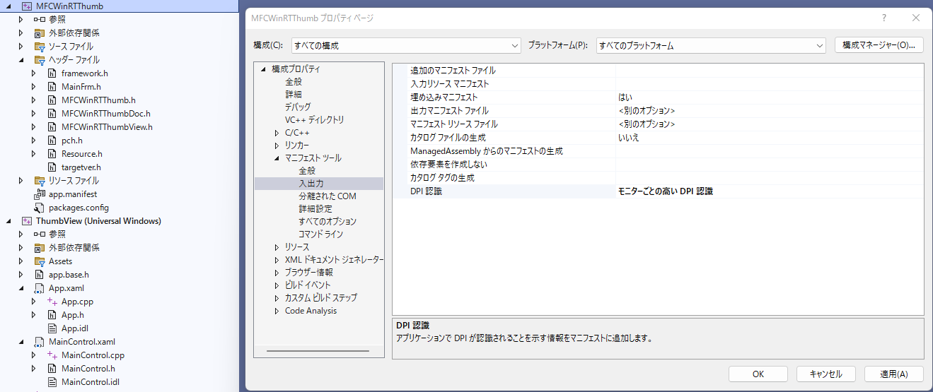The image size is (933, 392).
Task: Select App.h under App.xaml
Action: click(x=73, y=315)
